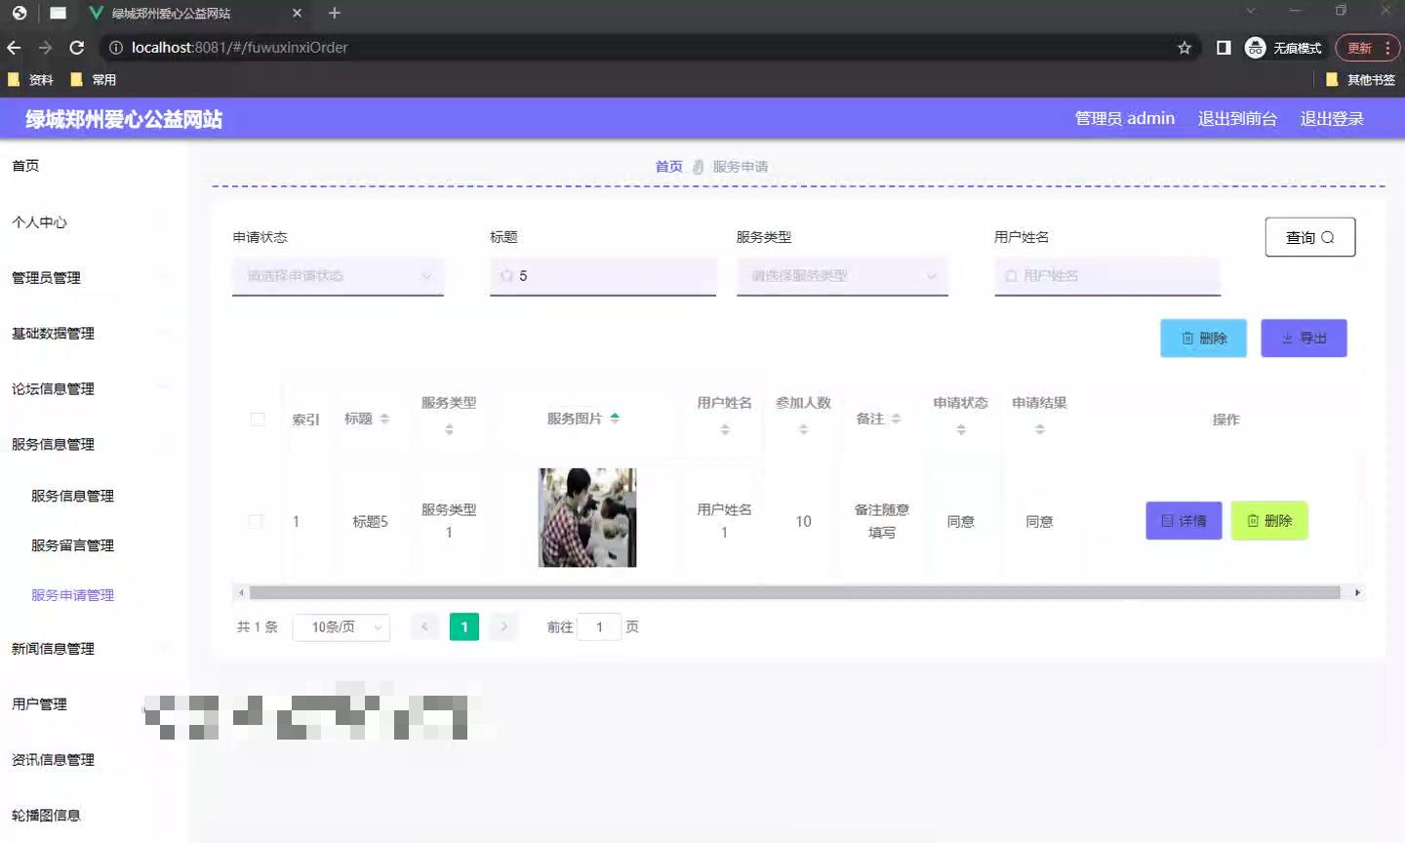The image size is (1405, 843).
Task: Open 详情 for the 标题5 row
Action: tap(1184, 521)
